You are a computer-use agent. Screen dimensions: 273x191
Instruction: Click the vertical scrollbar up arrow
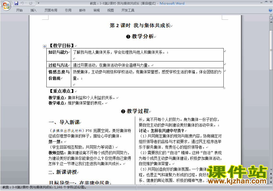[x=271, y=22]
